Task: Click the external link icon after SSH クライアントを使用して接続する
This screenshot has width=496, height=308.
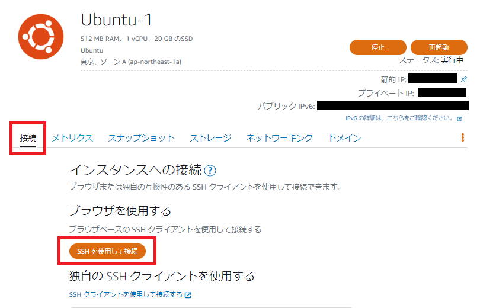Action: click(188, 295)
